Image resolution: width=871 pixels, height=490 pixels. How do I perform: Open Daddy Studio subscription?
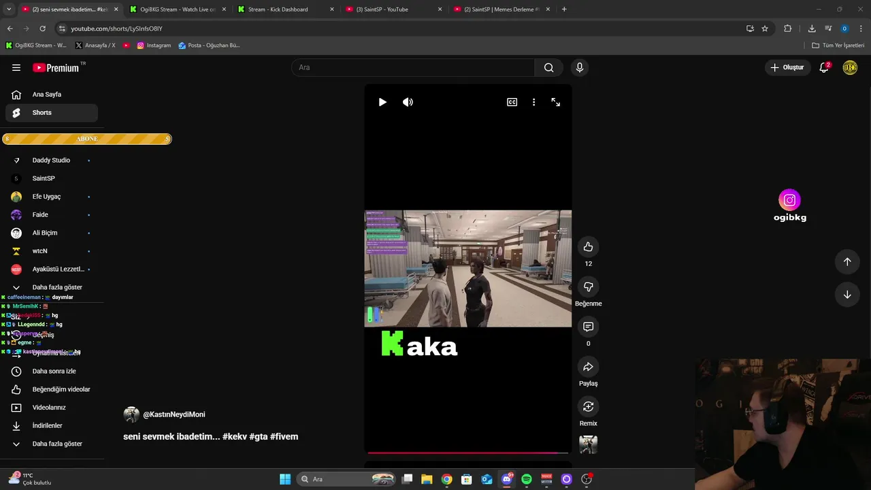pos(52,161)
